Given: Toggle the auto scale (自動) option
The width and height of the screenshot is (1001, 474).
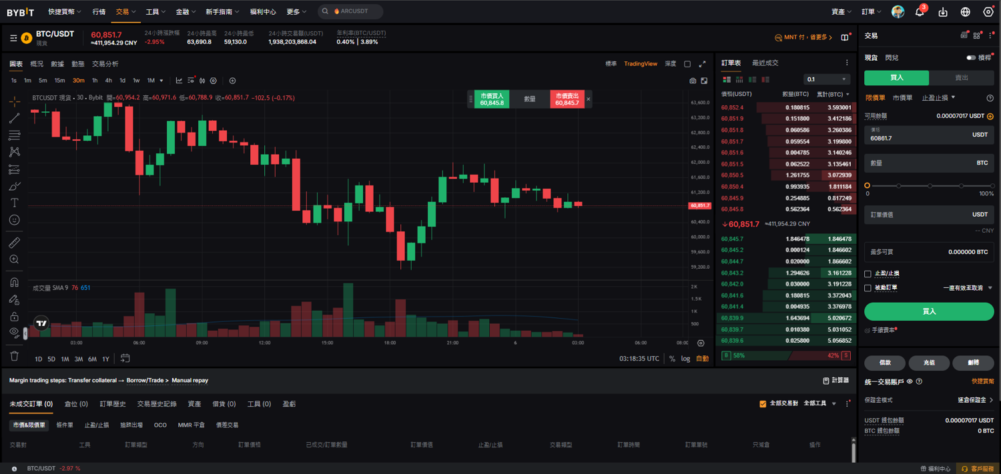Looking at the screenshot, I should pos(702,359).
